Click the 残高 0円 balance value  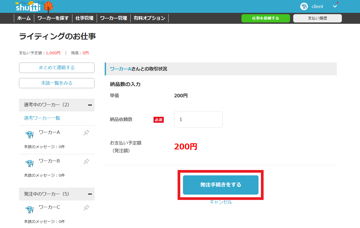[85, 53]
